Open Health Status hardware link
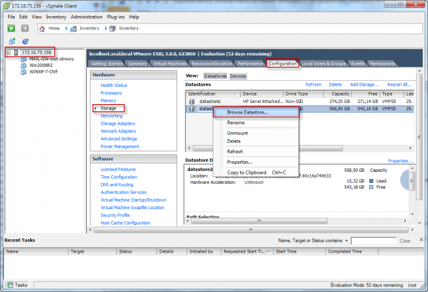Image resolution: width=428 pixels, height=292 pixels. click(114, 86)
